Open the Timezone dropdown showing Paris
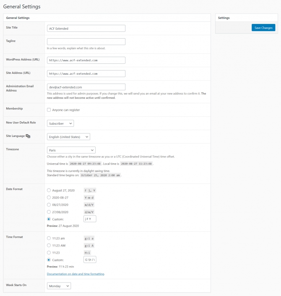The height and width of the screenshot is (296, 281). click(x=71, y=150)
